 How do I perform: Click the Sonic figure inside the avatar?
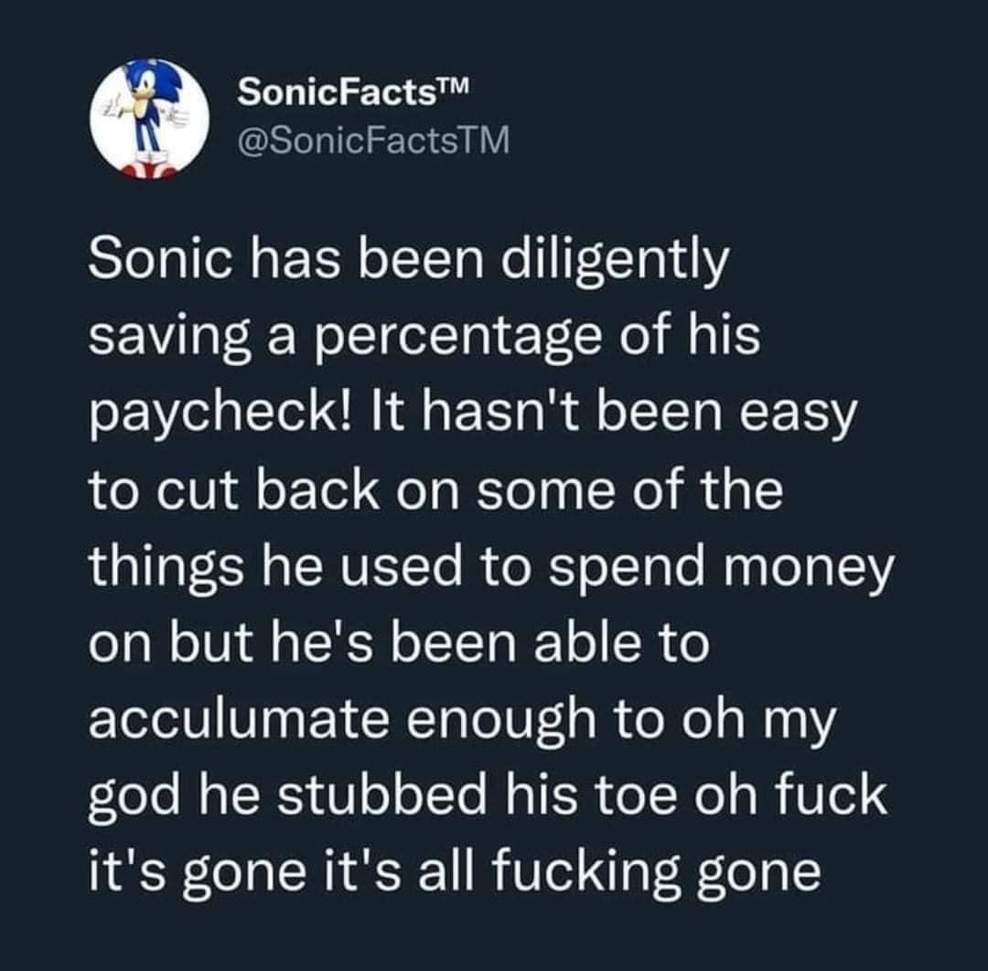click(149, 120)
